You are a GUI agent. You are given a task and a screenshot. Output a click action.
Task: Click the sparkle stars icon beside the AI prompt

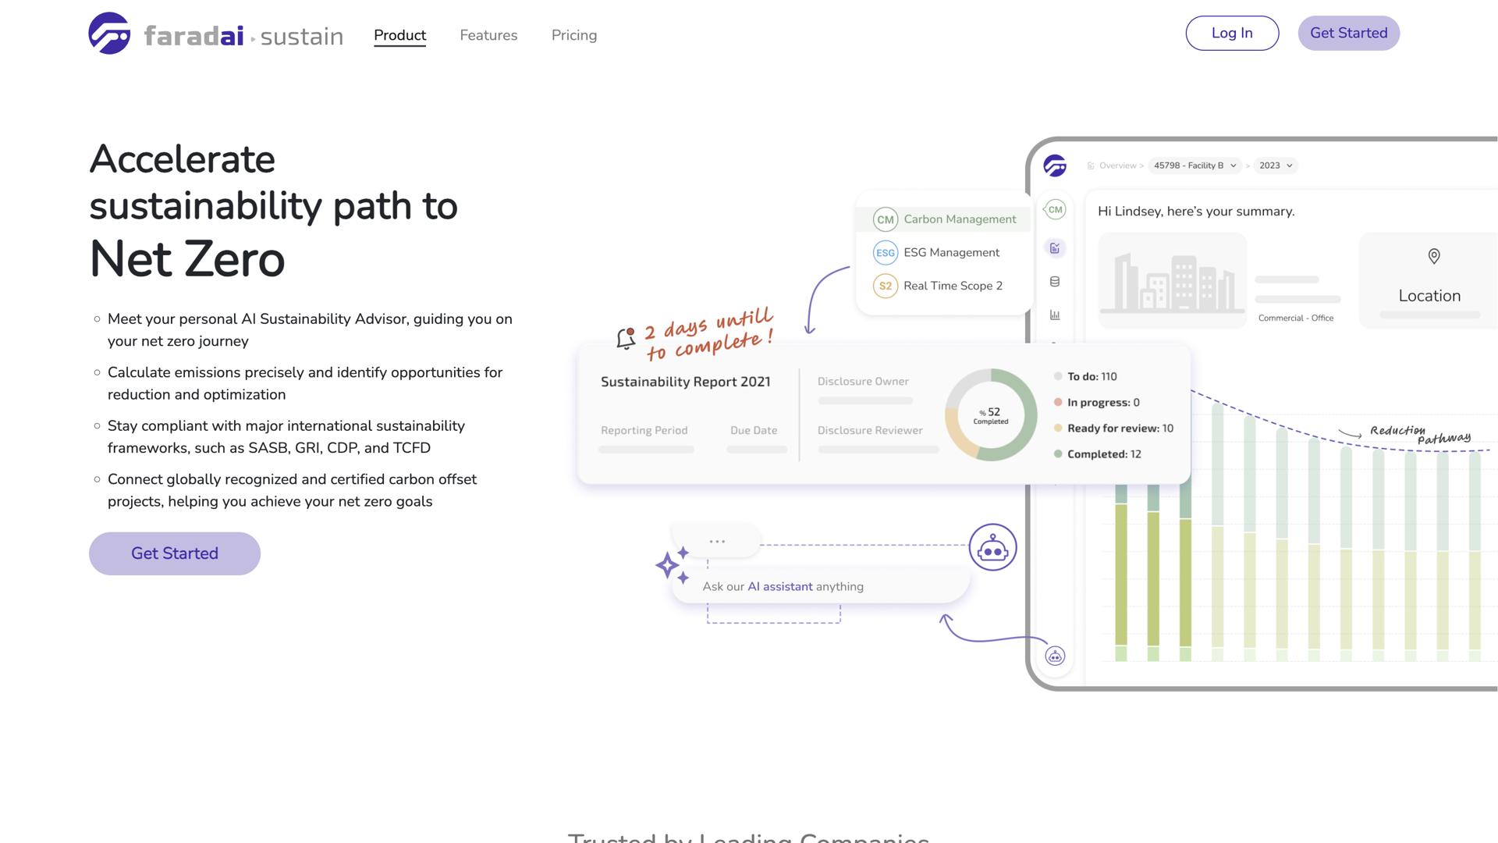tap(672, 565)
